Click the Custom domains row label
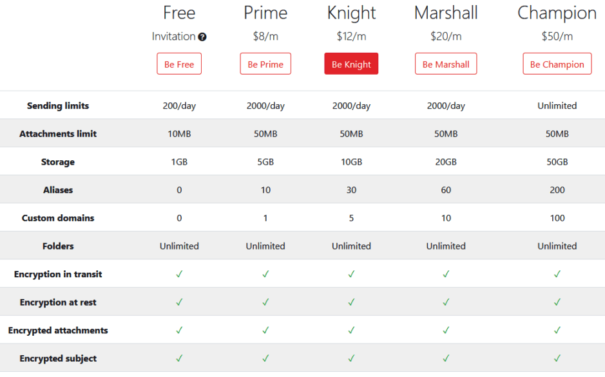 coord(58,218)
